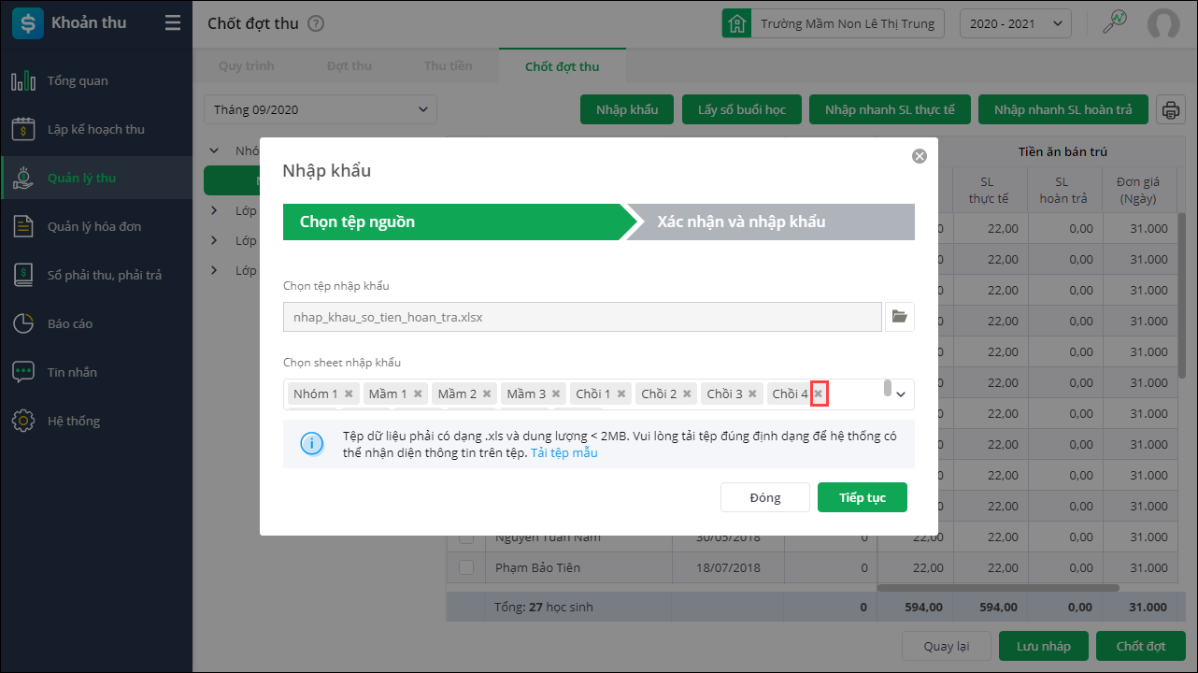Open the Tháng 09/2020 month dropdown
The width and height of the screenshot is (1198, 673).
tap(321, 109)
